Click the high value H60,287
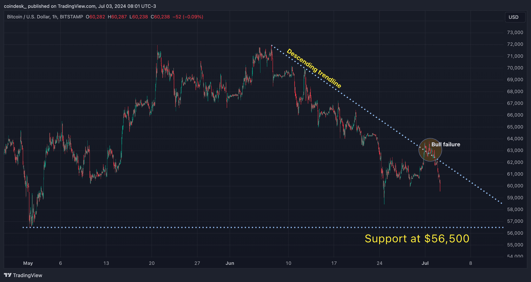 (117, 17)
